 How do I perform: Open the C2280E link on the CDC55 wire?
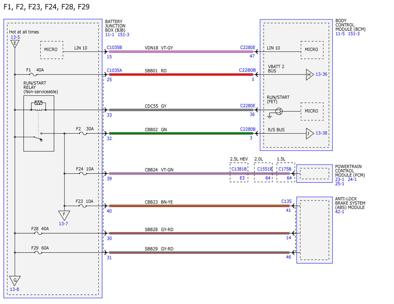(x=248, y=106)
